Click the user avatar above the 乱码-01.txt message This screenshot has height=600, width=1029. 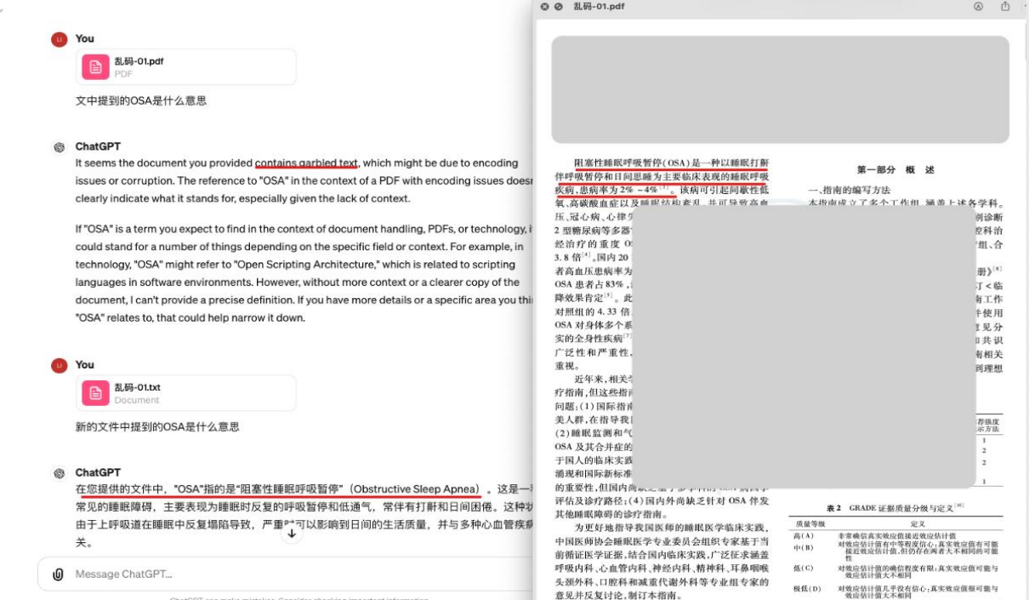pyautogui.click(x=59, y=365)
